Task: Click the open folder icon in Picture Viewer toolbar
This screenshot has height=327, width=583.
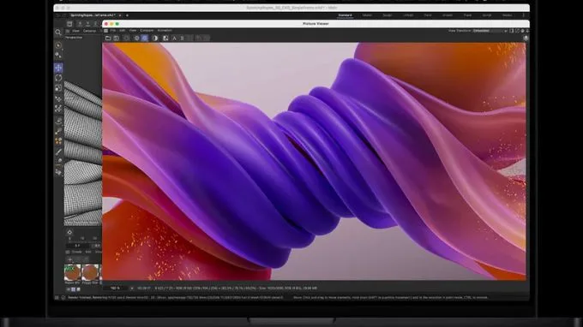Action: (x=108, y=39)
